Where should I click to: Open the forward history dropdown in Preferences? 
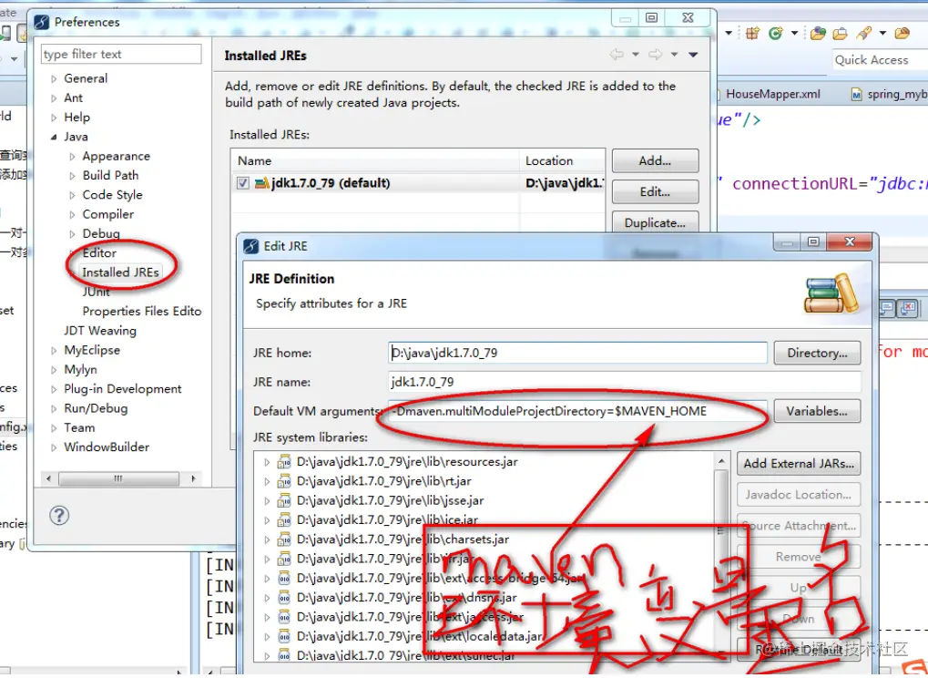(x=674, y=55)
